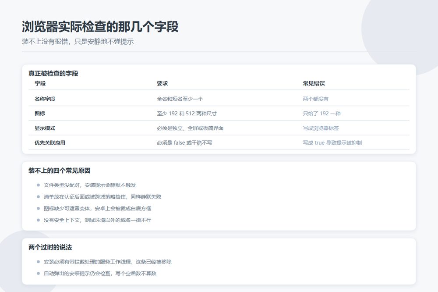Image resolution: width=438 pixels, height=292 pixels.
Task: Click the table cell 图标
Action: 40,113
